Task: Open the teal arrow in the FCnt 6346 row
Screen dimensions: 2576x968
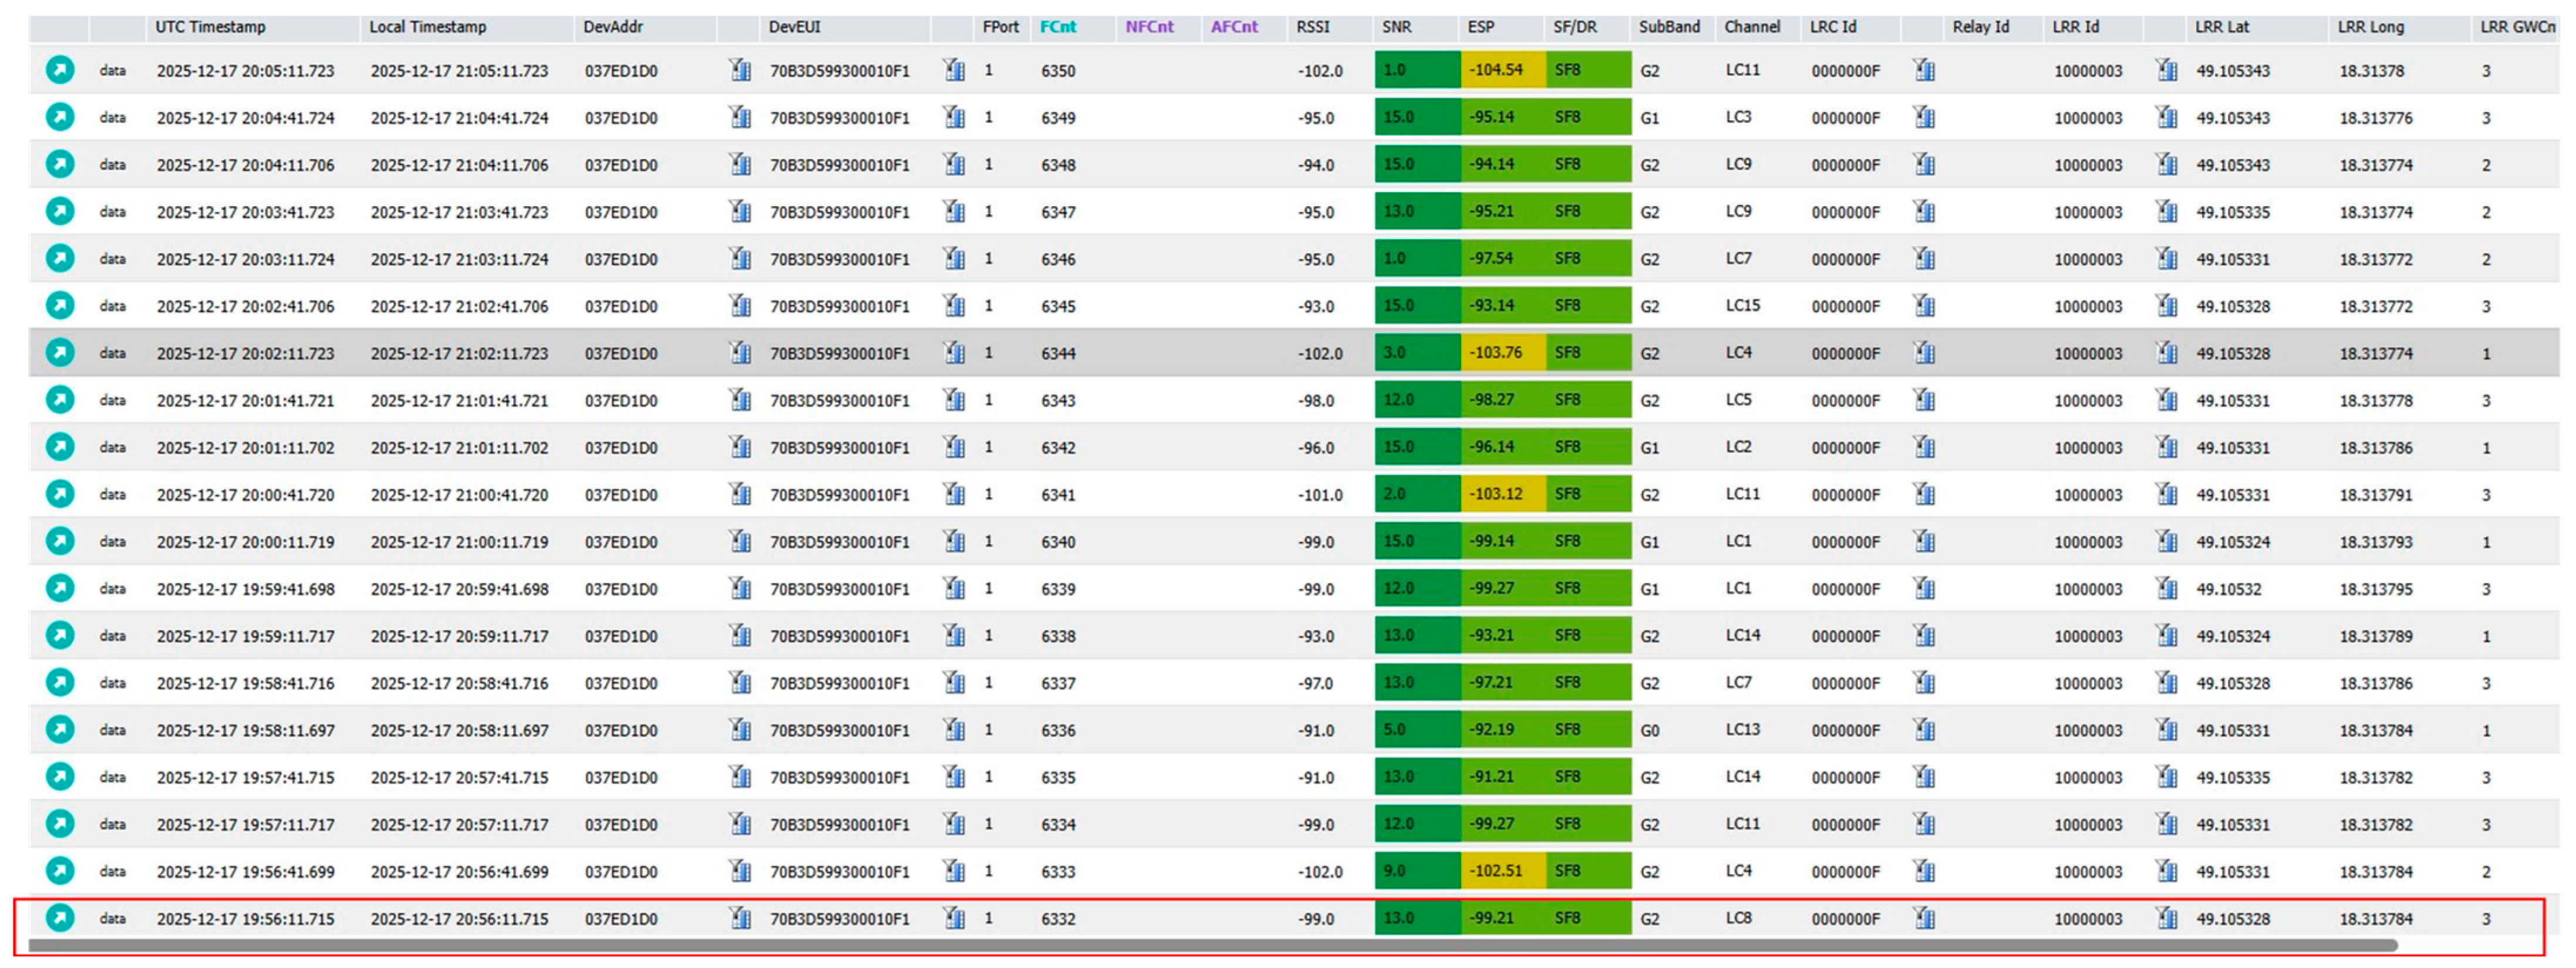Action: click(x=60, y=258)
